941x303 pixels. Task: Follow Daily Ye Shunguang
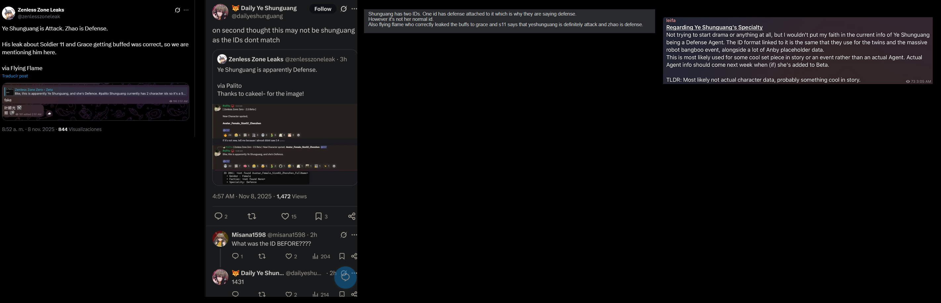323,9
